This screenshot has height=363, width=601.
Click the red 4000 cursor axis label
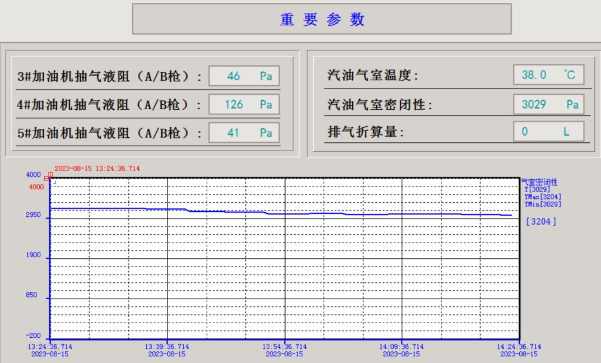coord(36,187)
